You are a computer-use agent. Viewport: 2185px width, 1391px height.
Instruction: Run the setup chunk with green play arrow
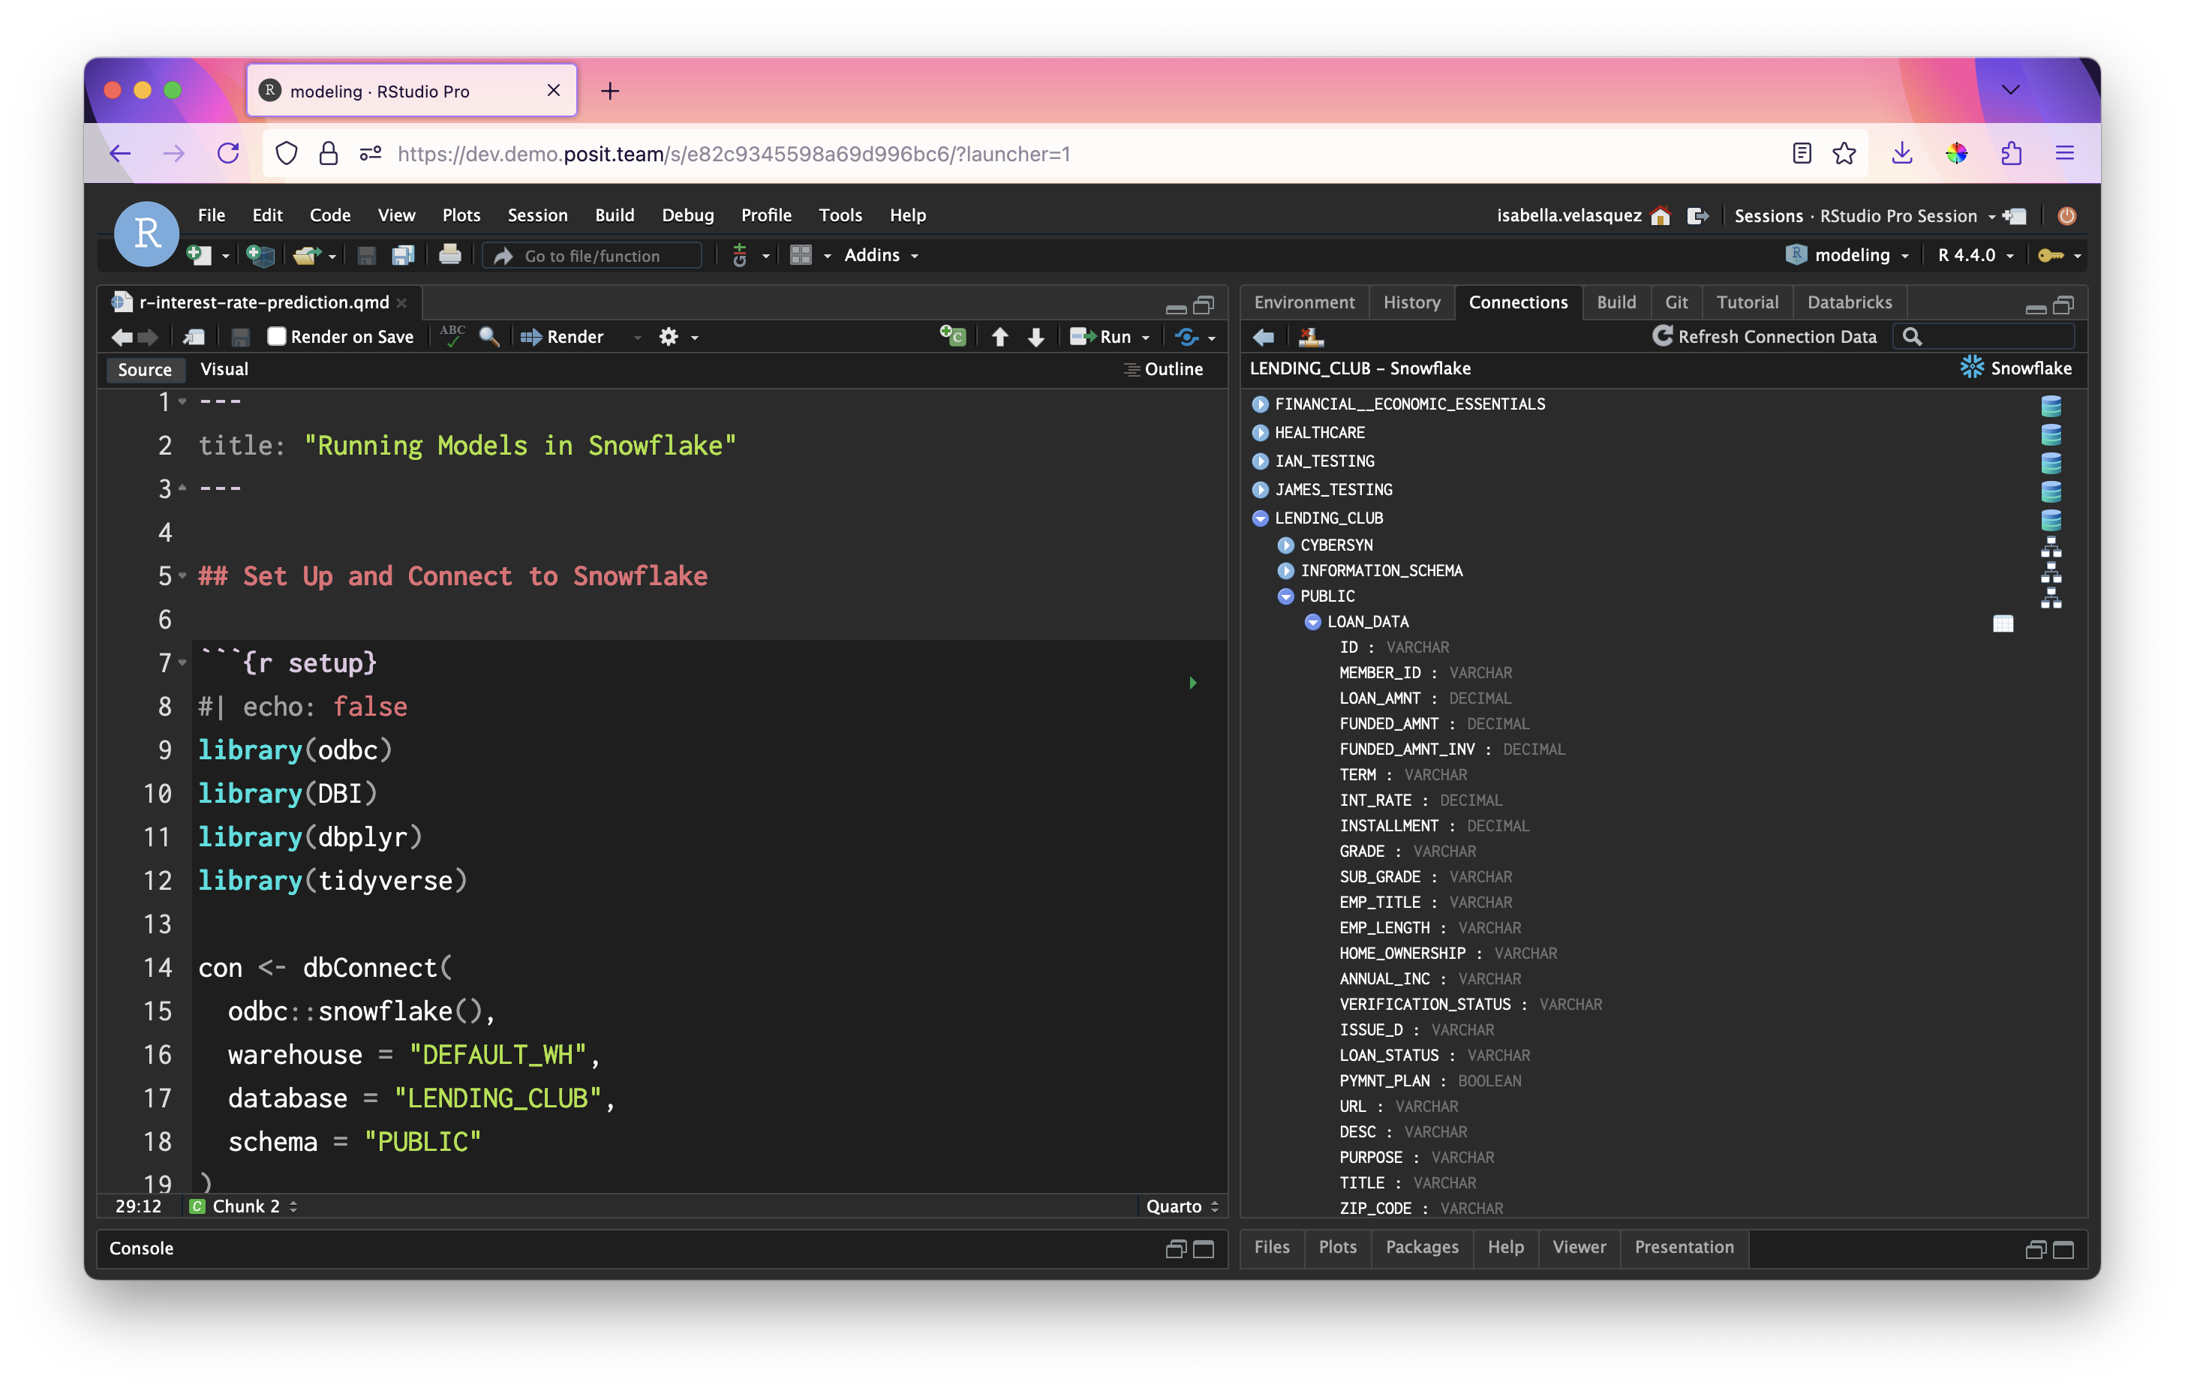point(1192,683)
